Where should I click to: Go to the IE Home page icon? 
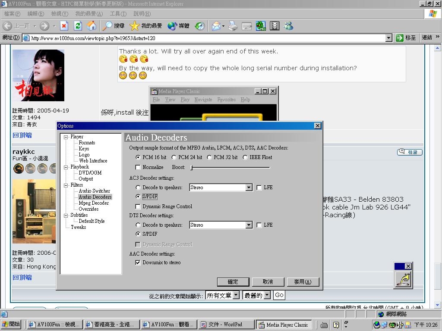(92, 26)
